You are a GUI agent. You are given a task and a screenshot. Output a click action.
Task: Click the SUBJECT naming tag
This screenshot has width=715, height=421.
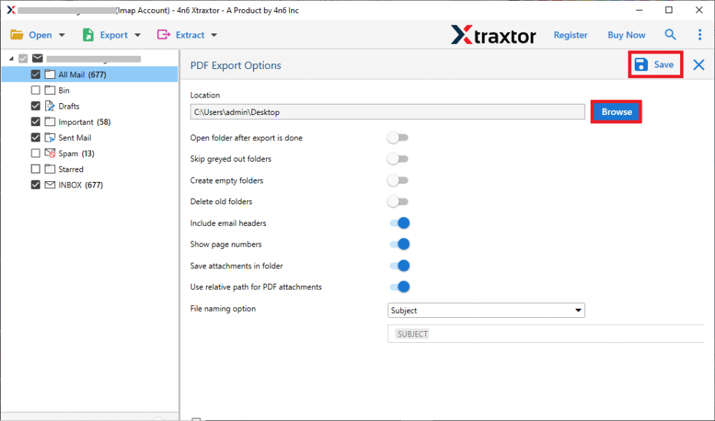click(412, 334)
